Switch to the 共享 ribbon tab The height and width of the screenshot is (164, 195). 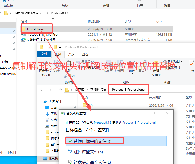tap(72, 54)
